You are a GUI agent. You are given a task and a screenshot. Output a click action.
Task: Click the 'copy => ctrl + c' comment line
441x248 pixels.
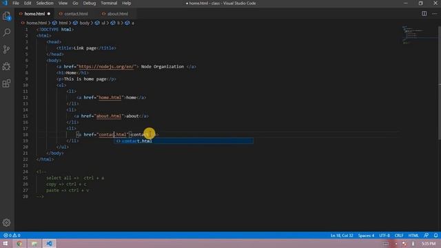[66, 184]
